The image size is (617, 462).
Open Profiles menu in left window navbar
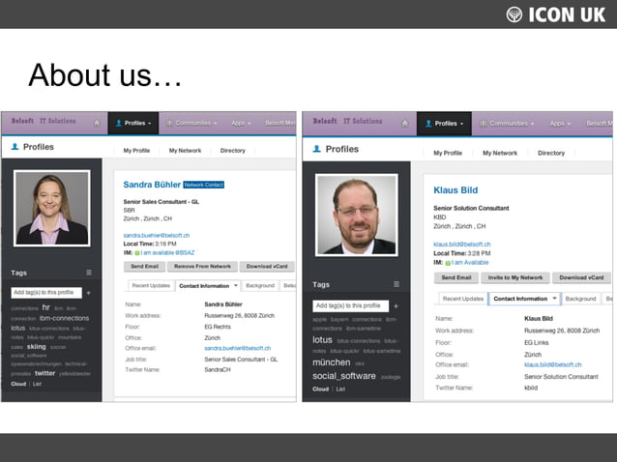(133, 123)
